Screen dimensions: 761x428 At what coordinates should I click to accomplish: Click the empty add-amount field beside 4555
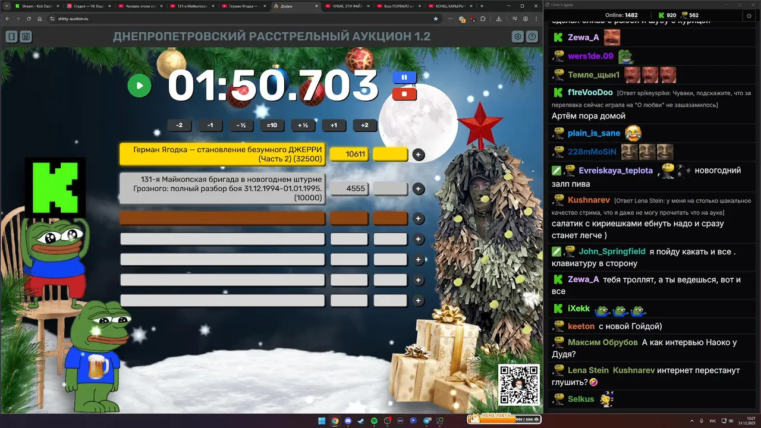click(391, 188)
